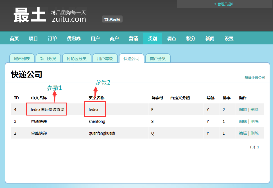Open the 优惠券 menu

(x=74, y=38)
